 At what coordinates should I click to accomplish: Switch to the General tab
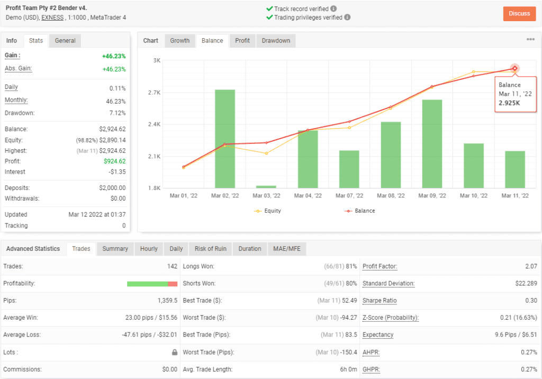(x=65, y=40)
